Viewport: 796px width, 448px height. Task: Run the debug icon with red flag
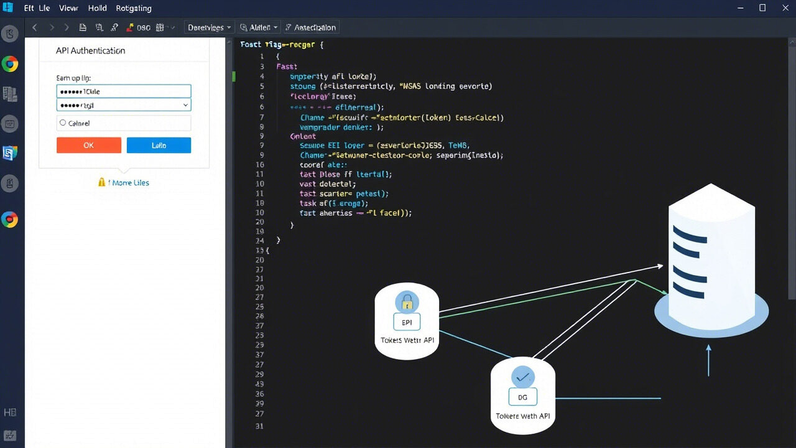(x=131, y=27)
